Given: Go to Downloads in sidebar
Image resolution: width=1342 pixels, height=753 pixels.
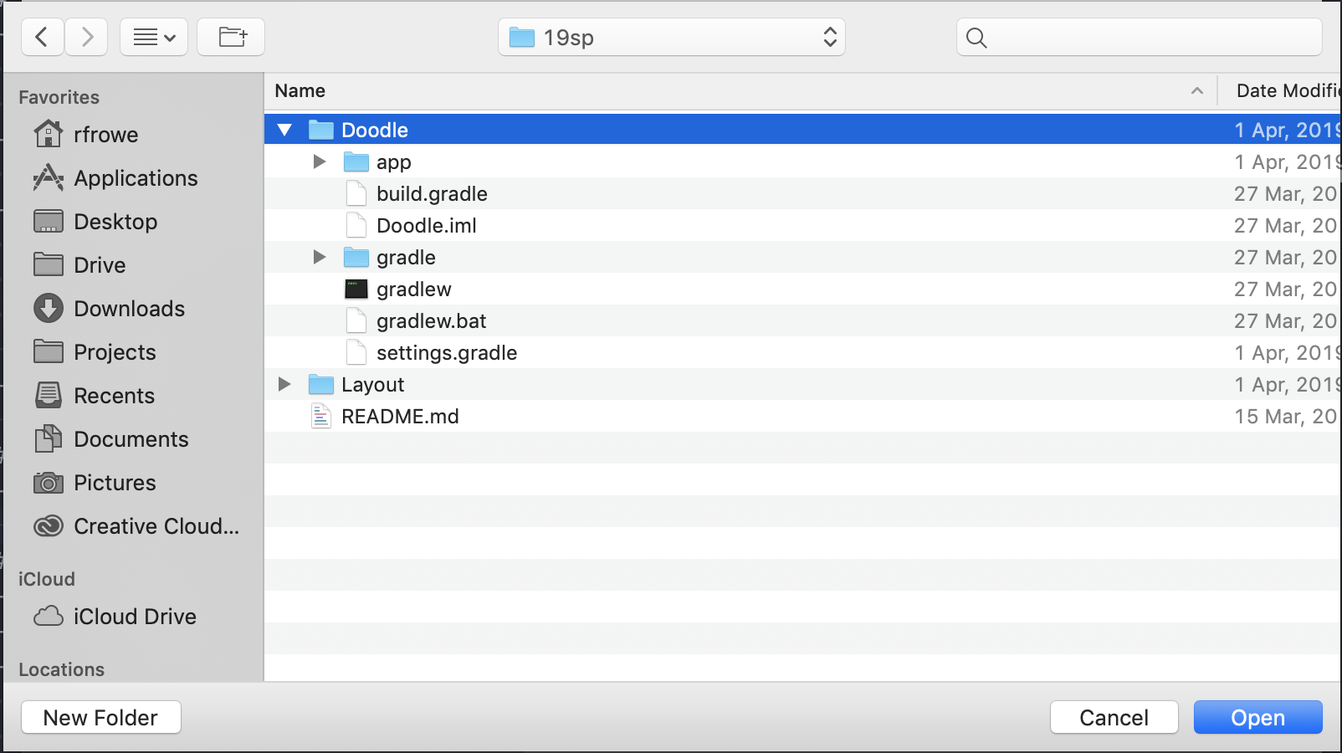Looking at the screenshot, I should [x=129, y=309].
